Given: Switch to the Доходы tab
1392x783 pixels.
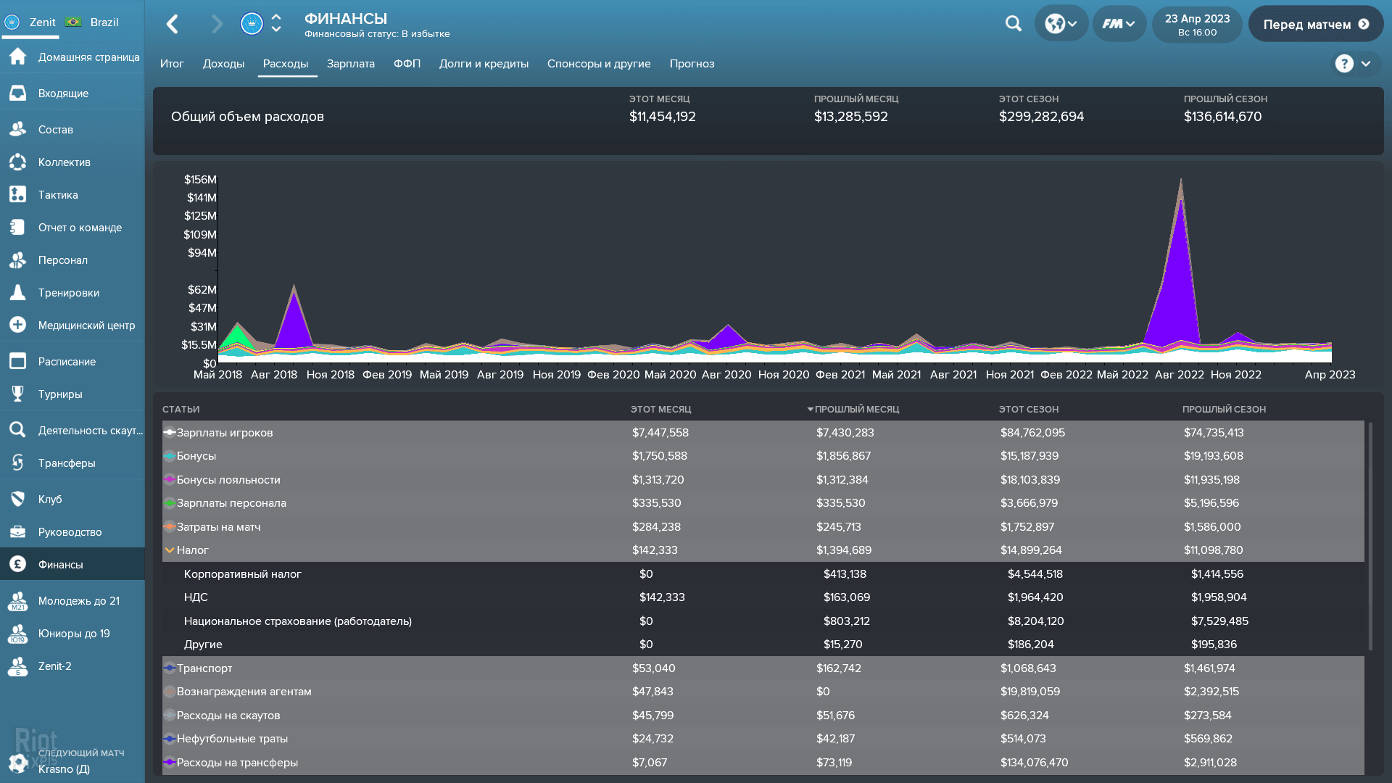Looking at the screenshot, I should [223, 64].
